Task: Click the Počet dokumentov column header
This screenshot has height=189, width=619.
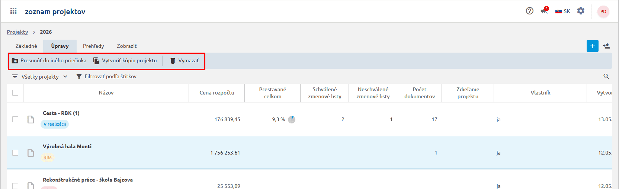Action: click(420, 93)
